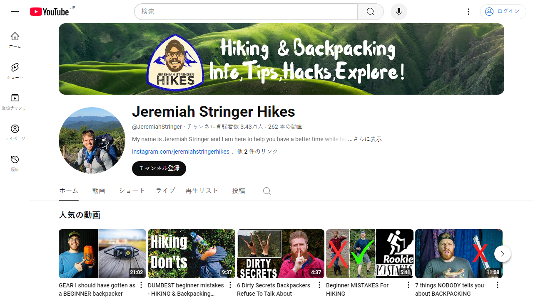Open options for GEAR beginner backpacker video
This screenshot has height=299, width=533.
pos(141,285)
